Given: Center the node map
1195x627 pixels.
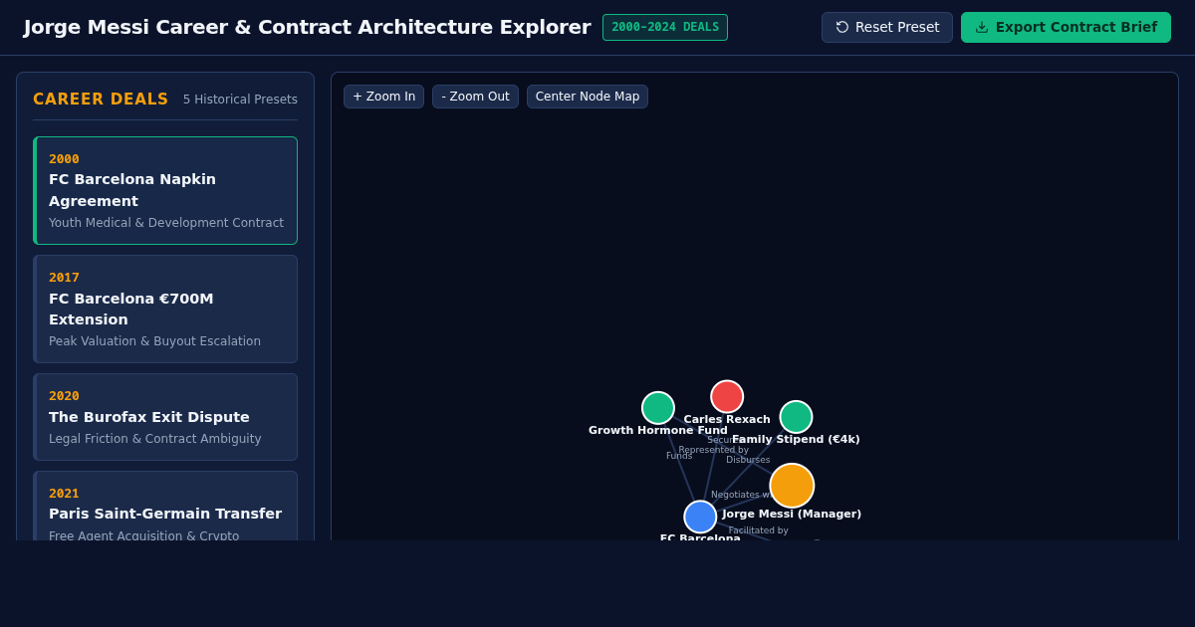Looking at the screenshot, I should [588, 97].
